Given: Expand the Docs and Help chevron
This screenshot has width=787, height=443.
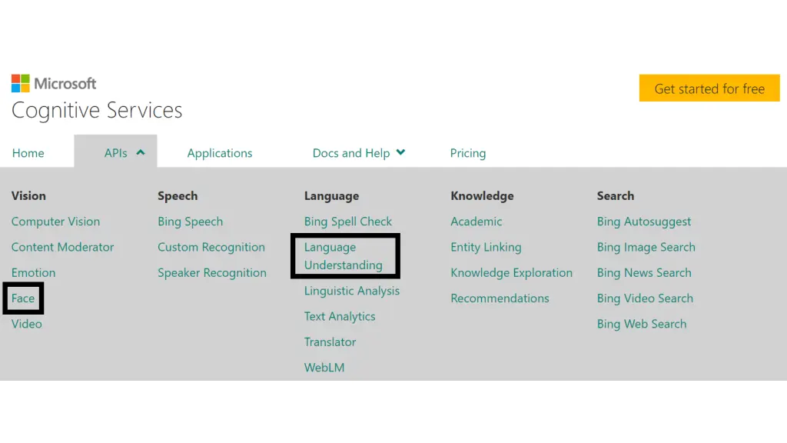Looking at the screenshot, I should coord(400,152).
